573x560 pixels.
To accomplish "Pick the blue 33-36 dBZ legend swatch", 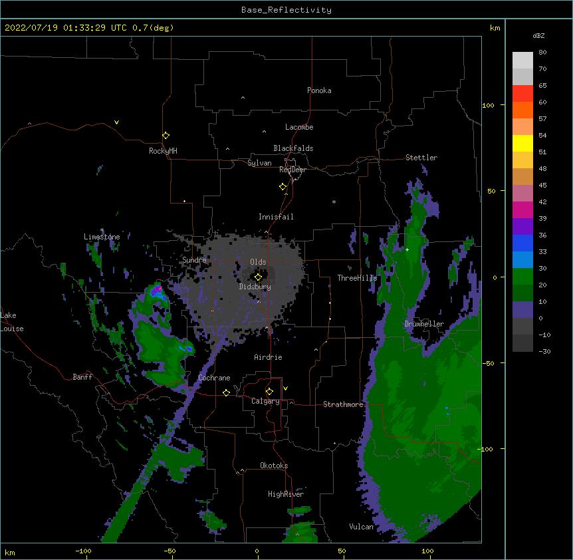I will click(522, 243).
